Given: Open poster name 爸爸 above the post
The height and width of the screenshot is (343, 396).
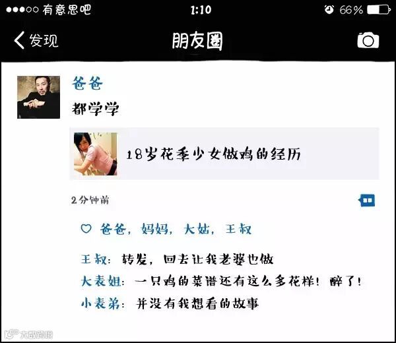Looking at the screenshot, I should pyautogui.click(x=87, y=83).
